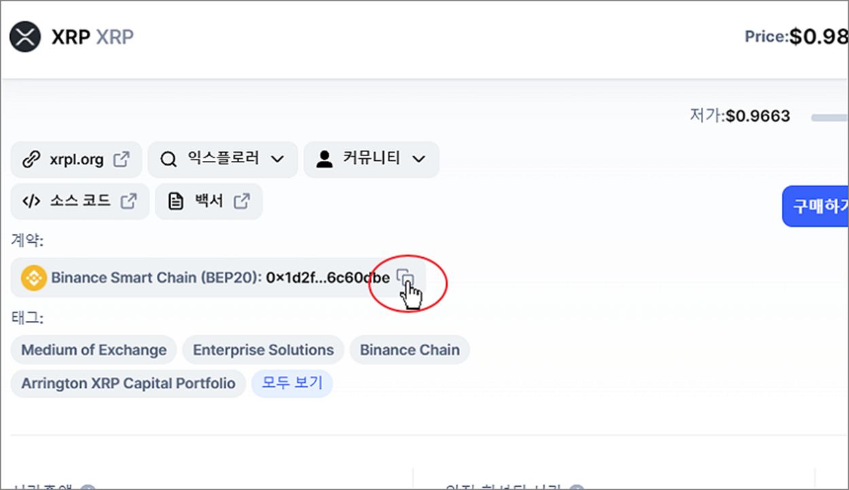The width and height of the screenshot is (849, 490).
Task: Select the Enterprise Solutions tag
Action: 264,350
